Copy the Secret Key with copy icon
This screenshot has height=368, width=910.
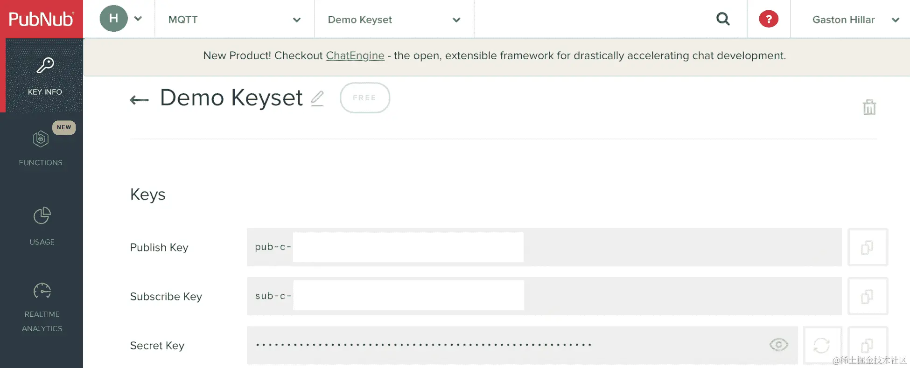867,345
